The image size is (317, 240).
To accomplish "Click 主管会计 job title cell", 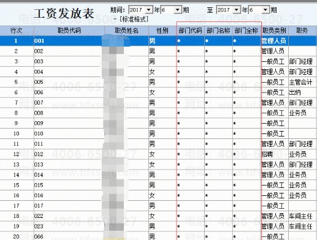I will pos(302,82).
